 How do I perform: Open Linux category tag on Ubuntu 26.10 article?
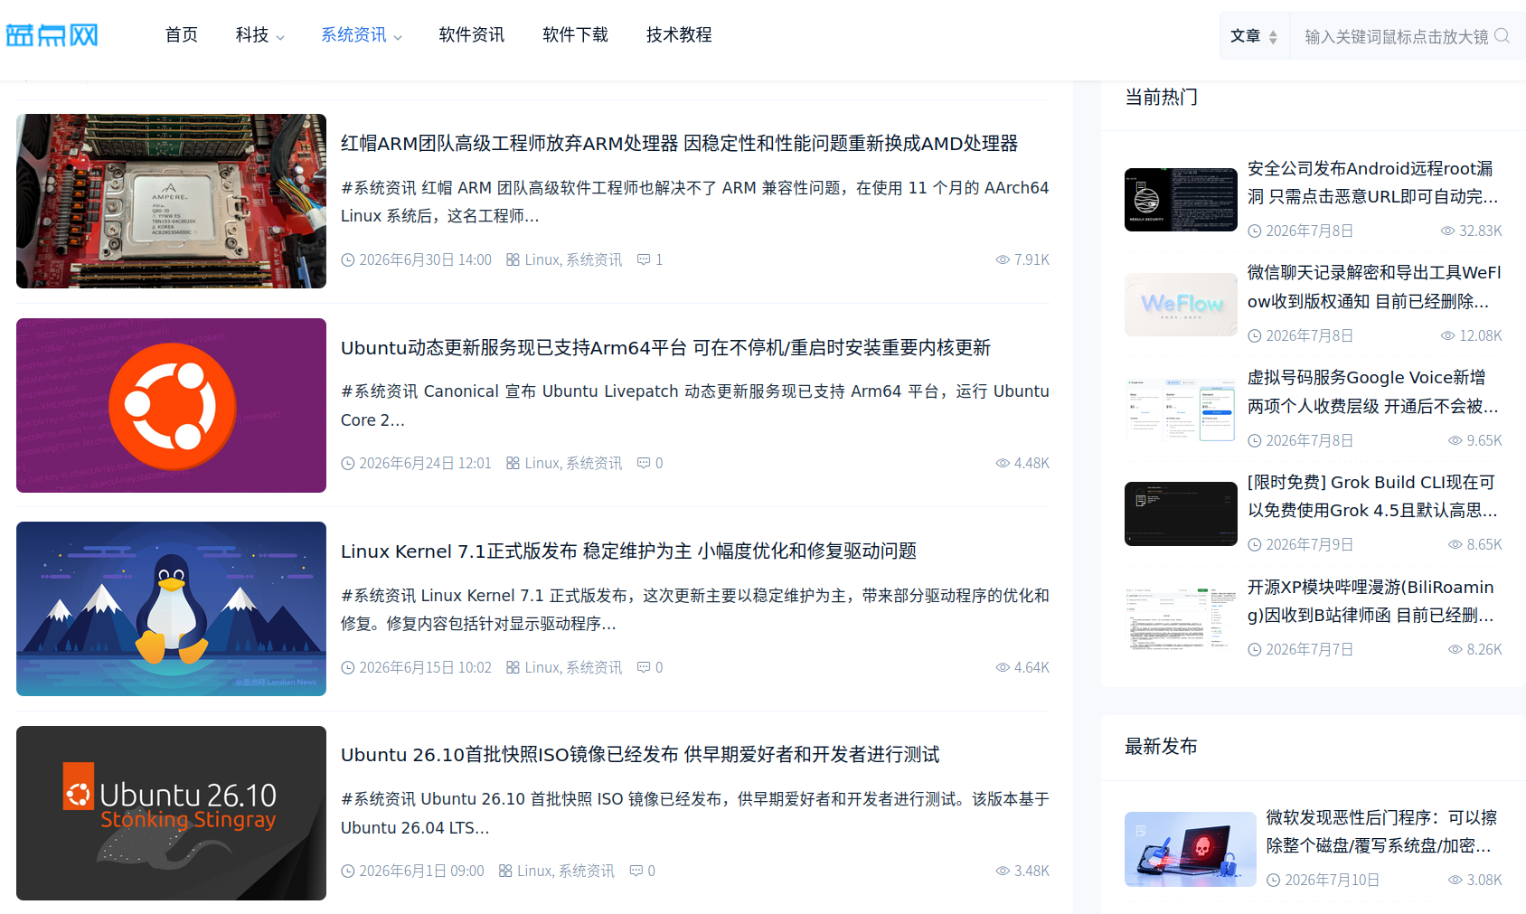(x=534, y=871)
